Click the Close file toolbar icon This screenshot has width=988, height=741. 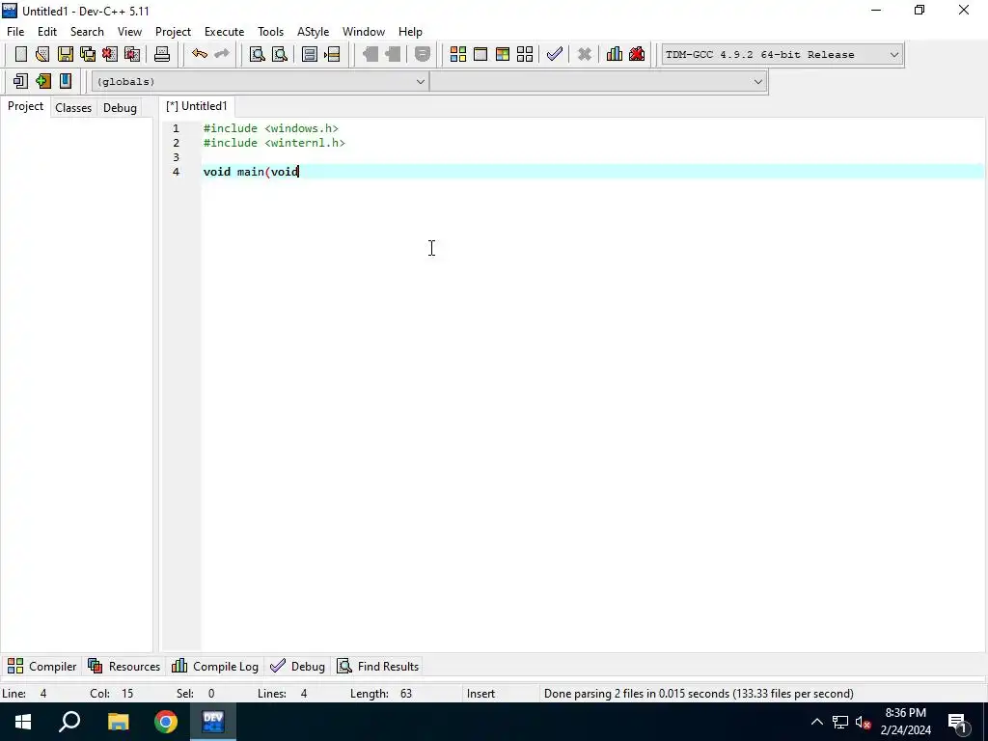[x=110, y=54]
